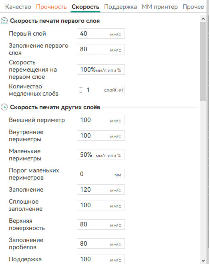Image resolution: width=209 pixels, height=264 pixels.
Task: Edit the Верхняя поверхность speed field
Action: 101,224
